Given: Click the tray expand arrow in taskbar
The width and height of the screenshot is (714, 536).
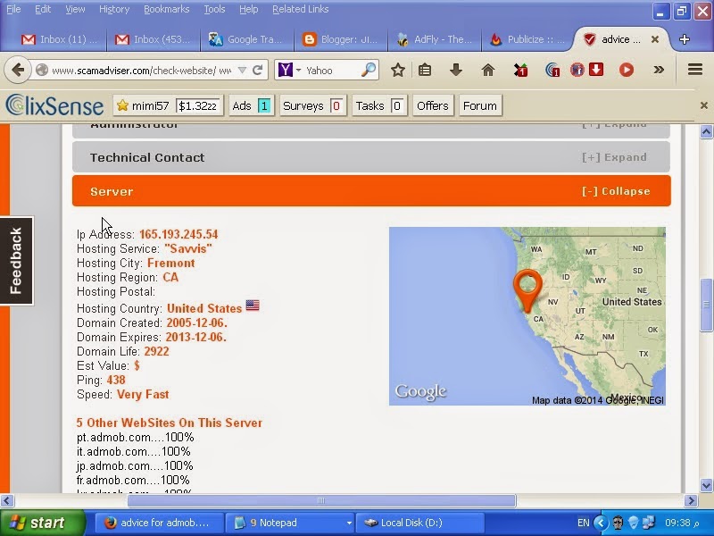Looking at the screenshot, I should [x=600, y=523].
